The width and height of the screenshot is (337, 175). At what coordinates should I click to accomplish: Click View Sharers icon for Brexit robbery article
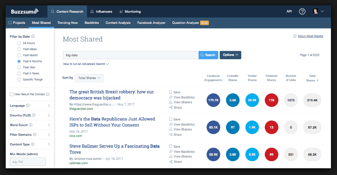(x=171, y=102)
